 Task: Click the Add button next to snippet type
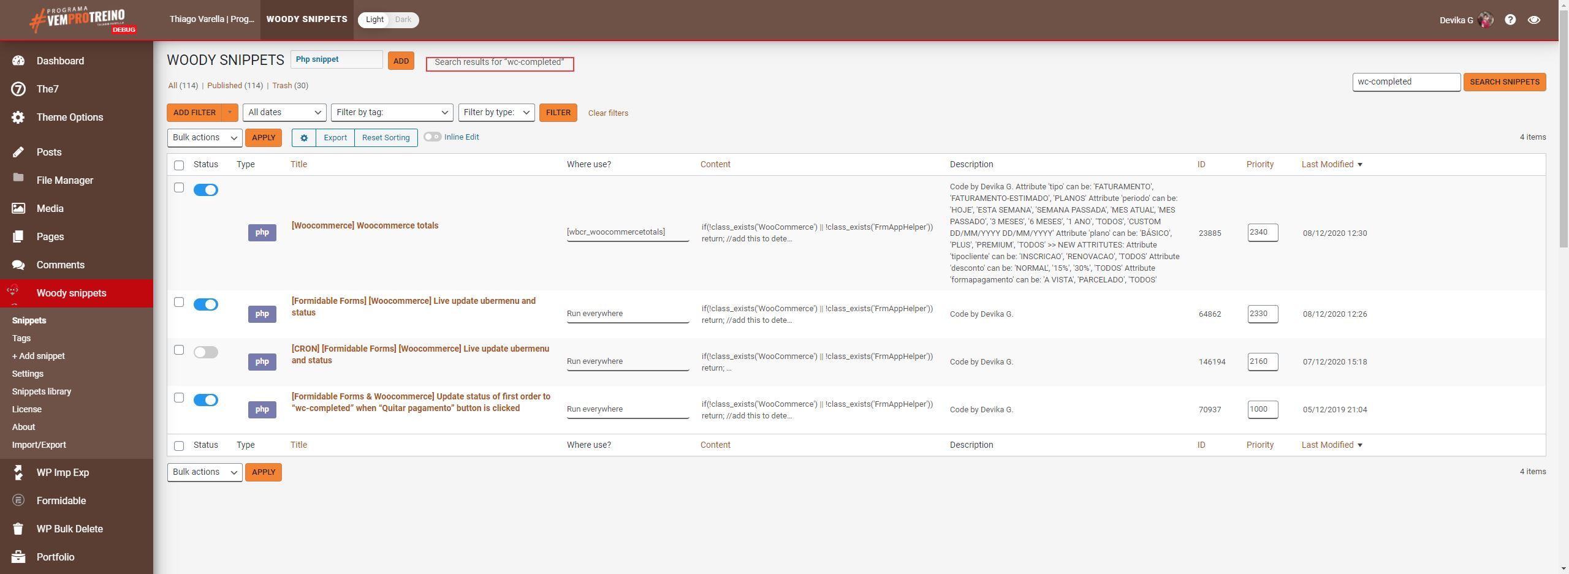pyautogui.click(x=401, y=61)
